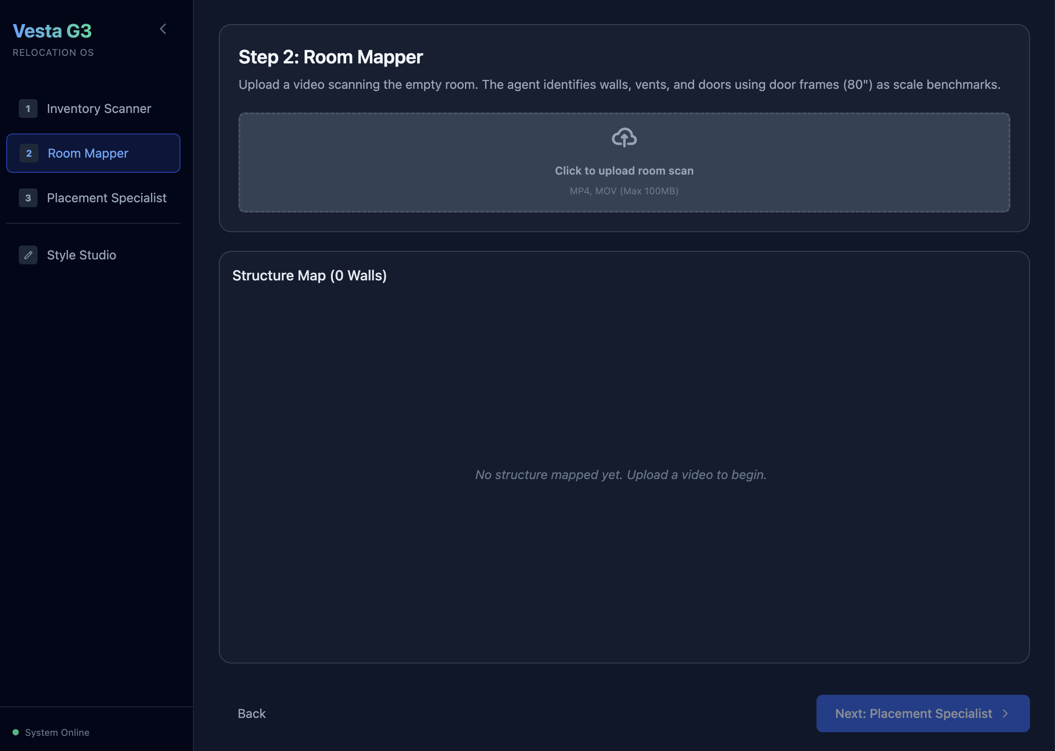Click the number 2 step badge
The width and height of the screenshot is (1055, 751).
pos(29,153)
